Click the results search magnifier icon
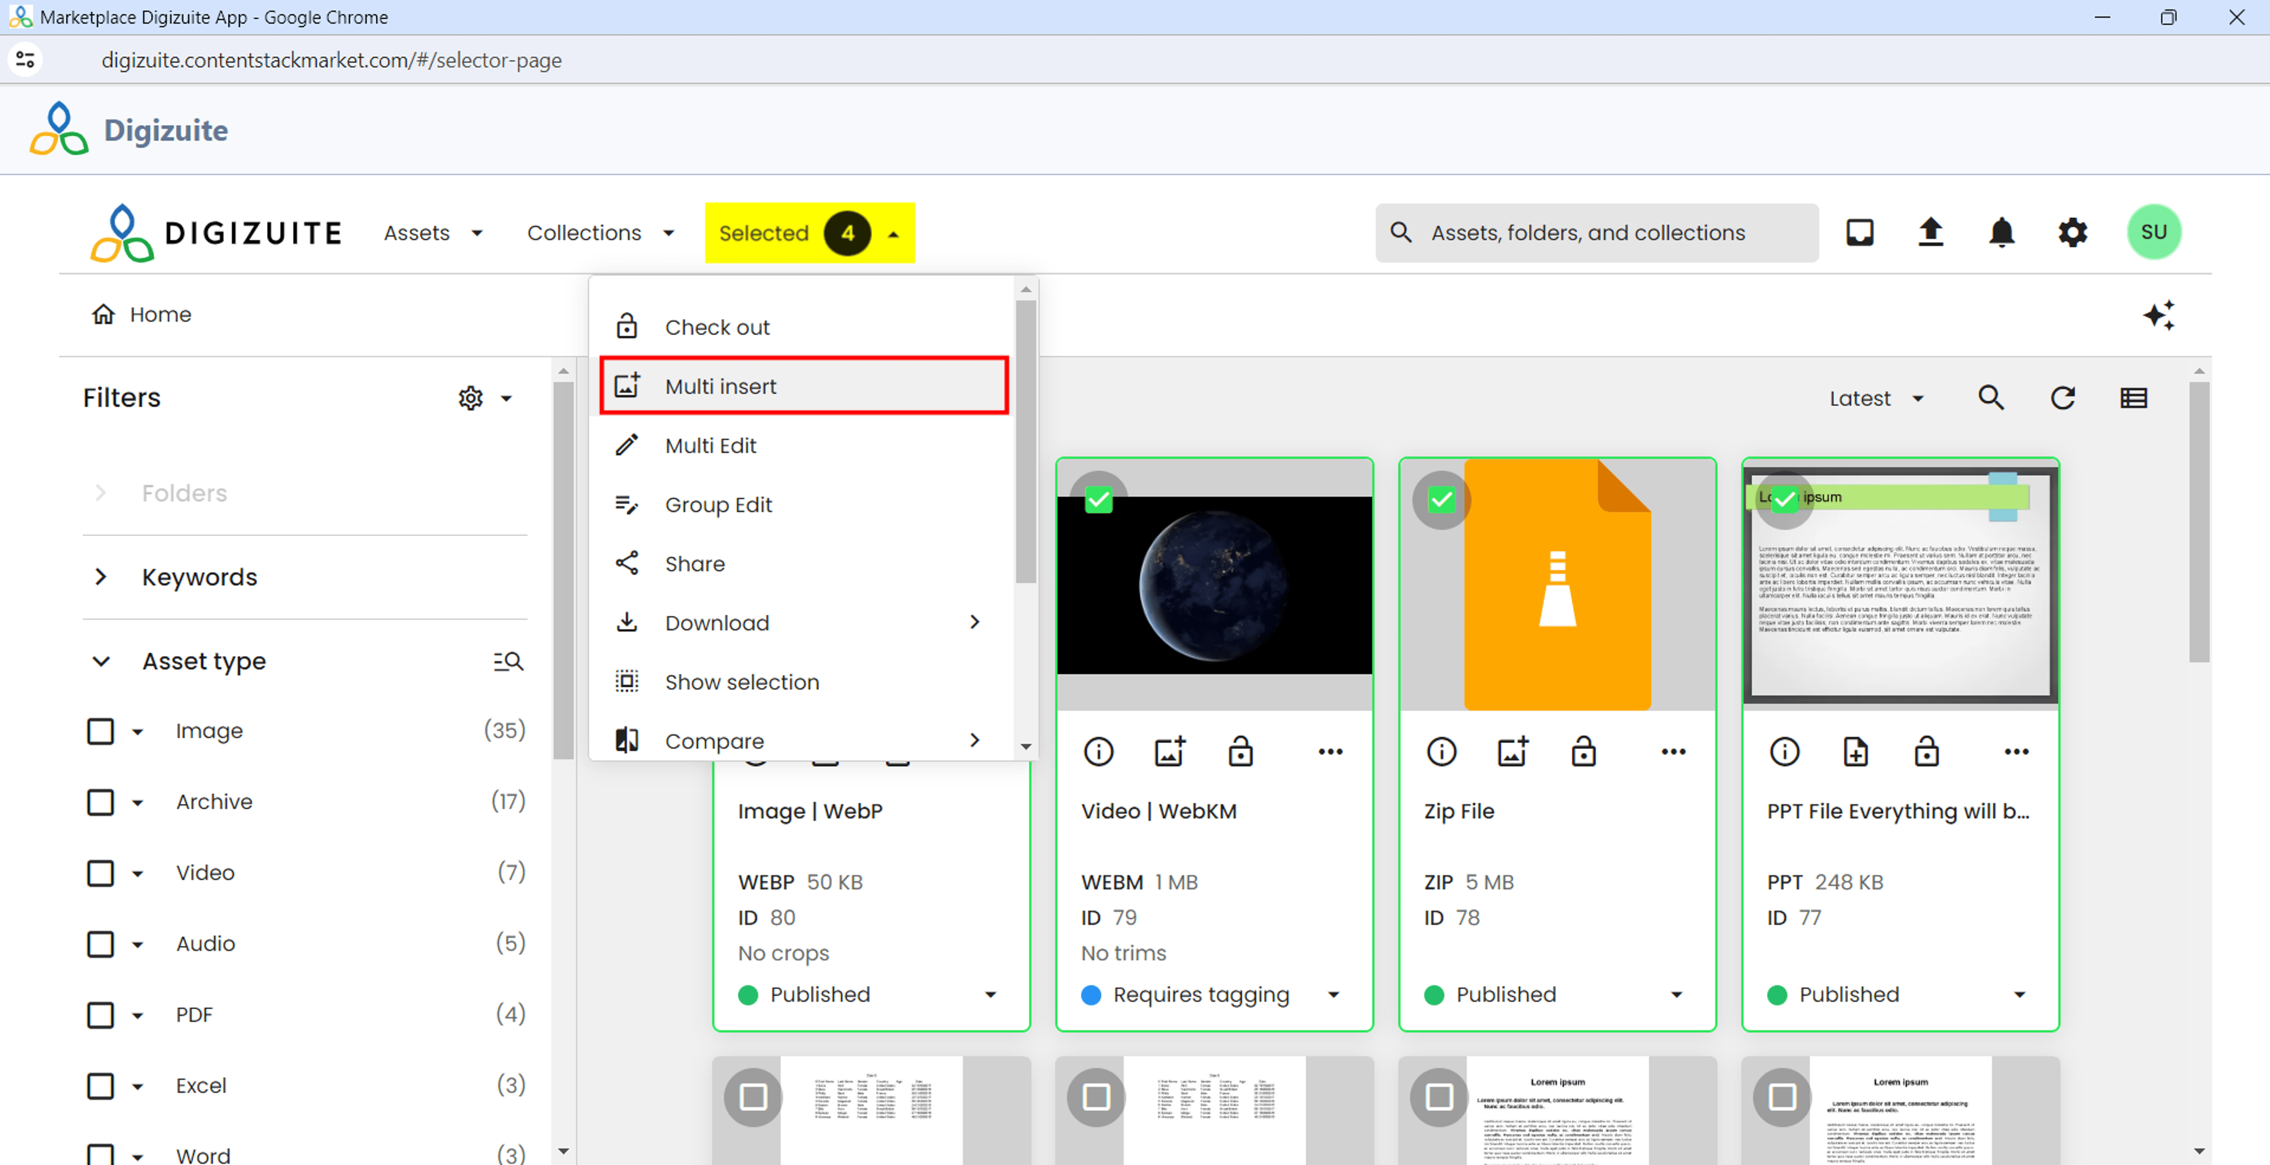Screen dimensions: 2270x1165 [1992, 398]
